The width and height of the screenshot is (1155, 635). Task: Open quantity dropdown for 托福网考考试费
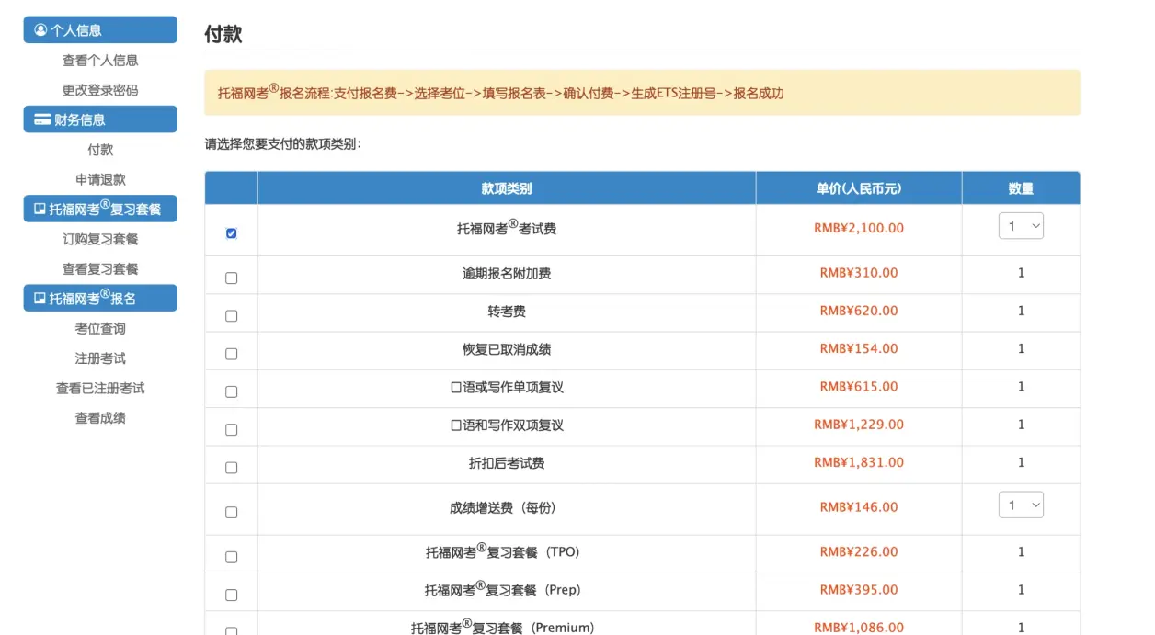pyautogui.click(x=1021, y=226)
